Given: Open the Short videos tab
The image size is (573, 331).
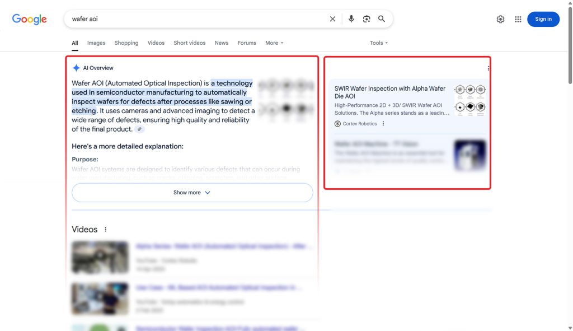Looking at the screenshot, I should click(190, 43).
